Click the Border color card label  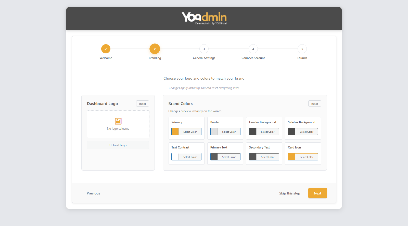click(215, 122)
